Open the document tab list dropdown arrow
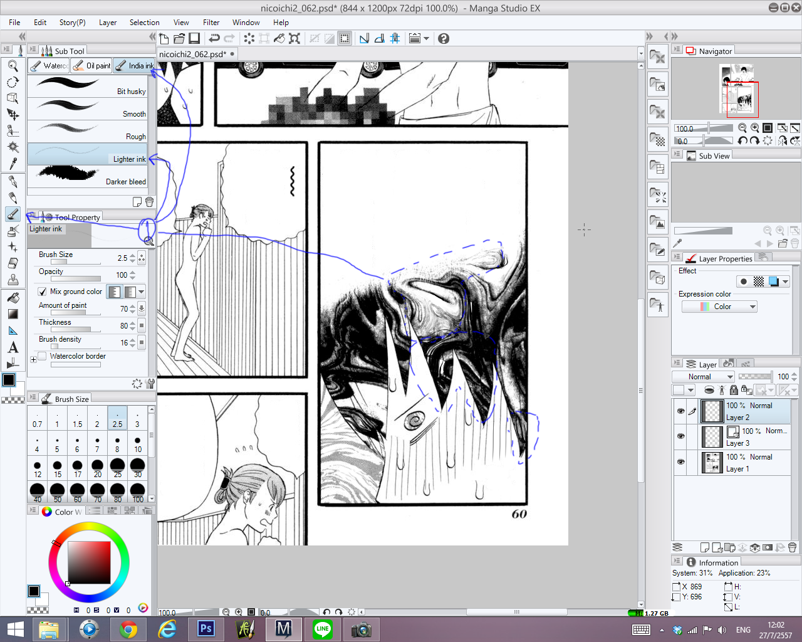The width and height of the screenshot is (802, 642). pos(641,54)
